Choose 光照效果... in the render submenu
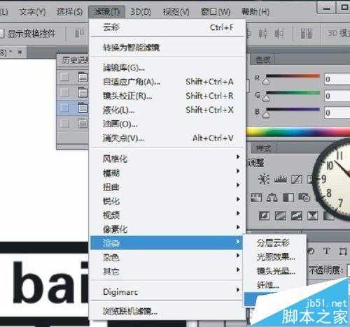The height and width of the screenshot is (327, 350). pyautogui.click(x=274, y=257)
